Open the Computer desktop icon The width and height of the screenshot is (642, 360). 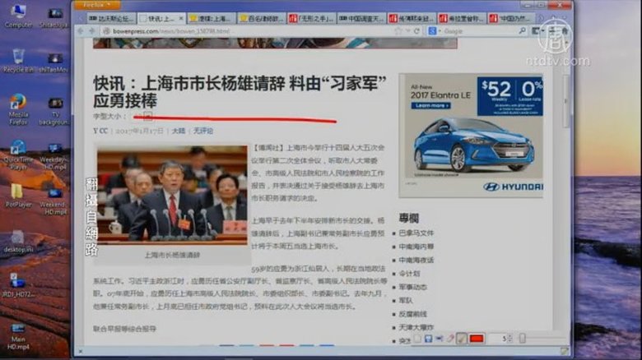click(17, 15)
